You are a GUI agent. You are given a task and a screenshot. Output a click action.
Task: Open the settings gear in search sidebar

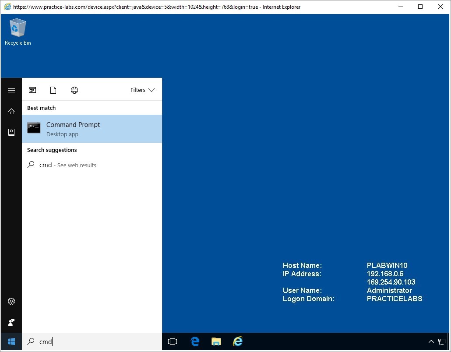tap(11, 301)
